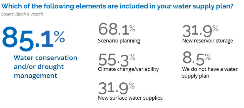Click the New surface water supplies label
Viewport: 244px width, 108px height.
click(130, 98)
